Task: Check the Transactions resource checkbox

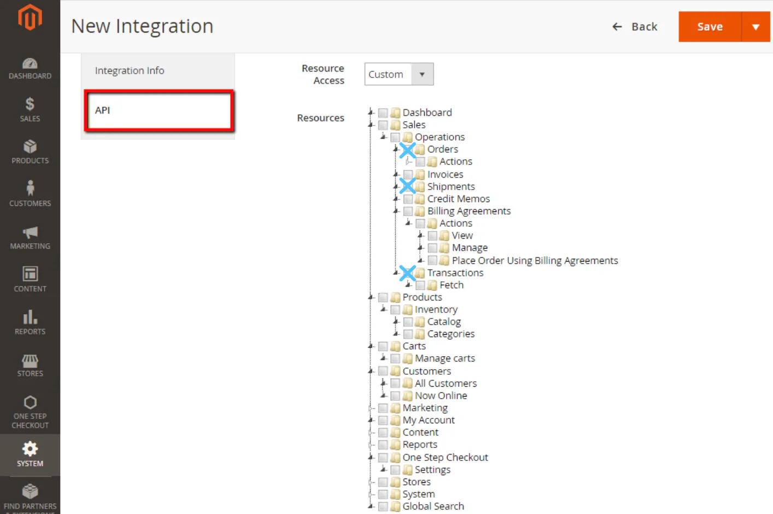Action: pyautogui.click(x=408, y=273)
